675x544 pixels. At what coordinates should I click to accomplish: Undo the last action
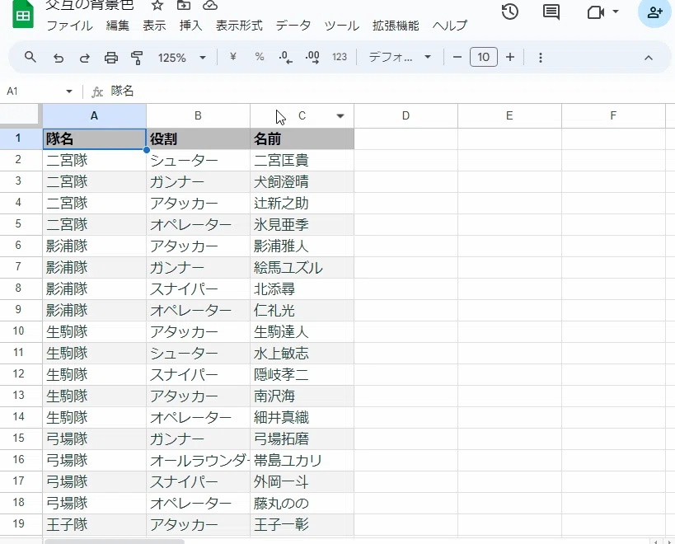(x=59, y=58)
